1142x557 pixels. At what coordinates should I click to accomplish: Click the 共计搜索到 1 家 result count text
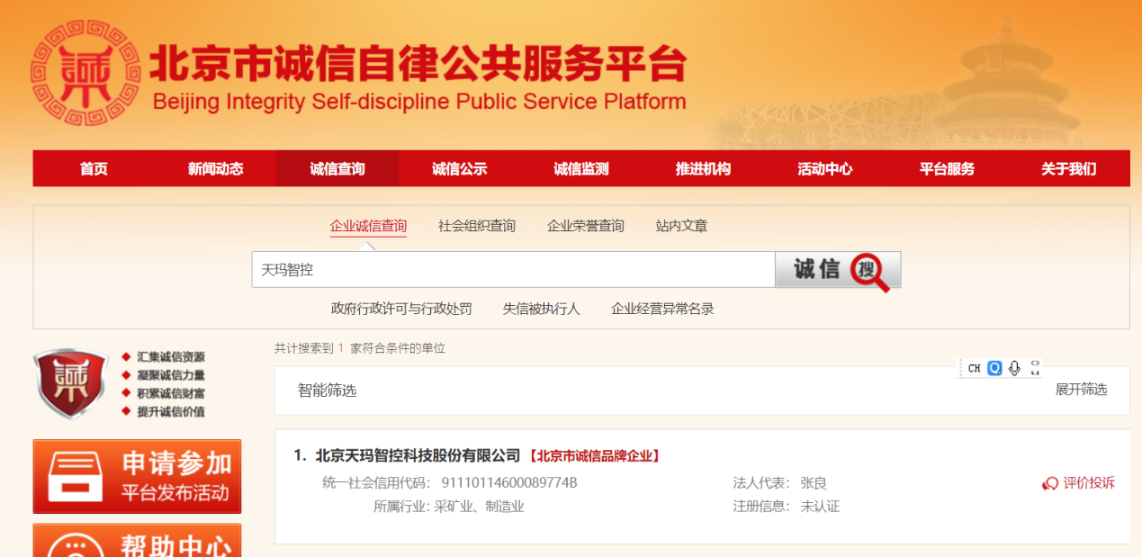tap(360, 348)
